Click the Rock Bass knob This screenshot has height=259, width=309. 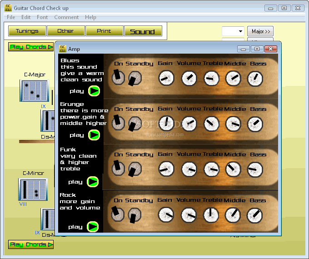click(254, 215)
